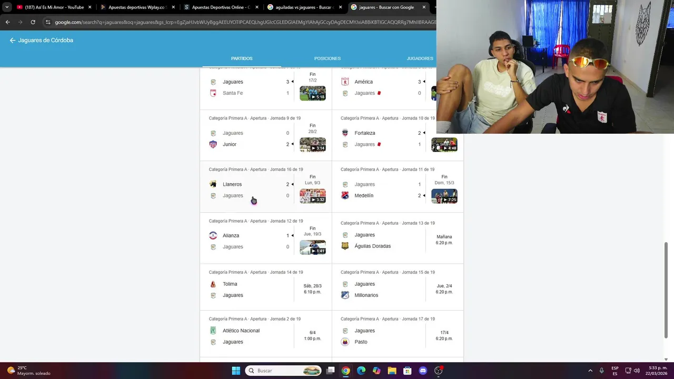Click the Fortaleza team crest

[x=345, y=133]
